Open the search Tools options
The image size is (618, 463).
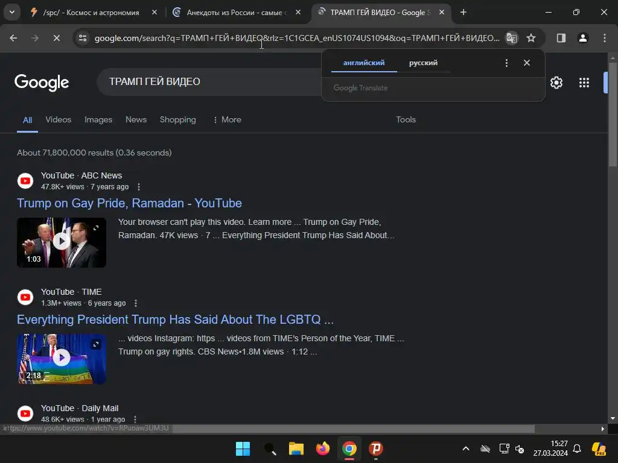click(x=406, y=120)
